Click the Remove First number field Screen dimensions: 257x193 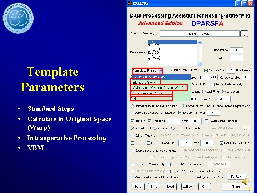231,70
